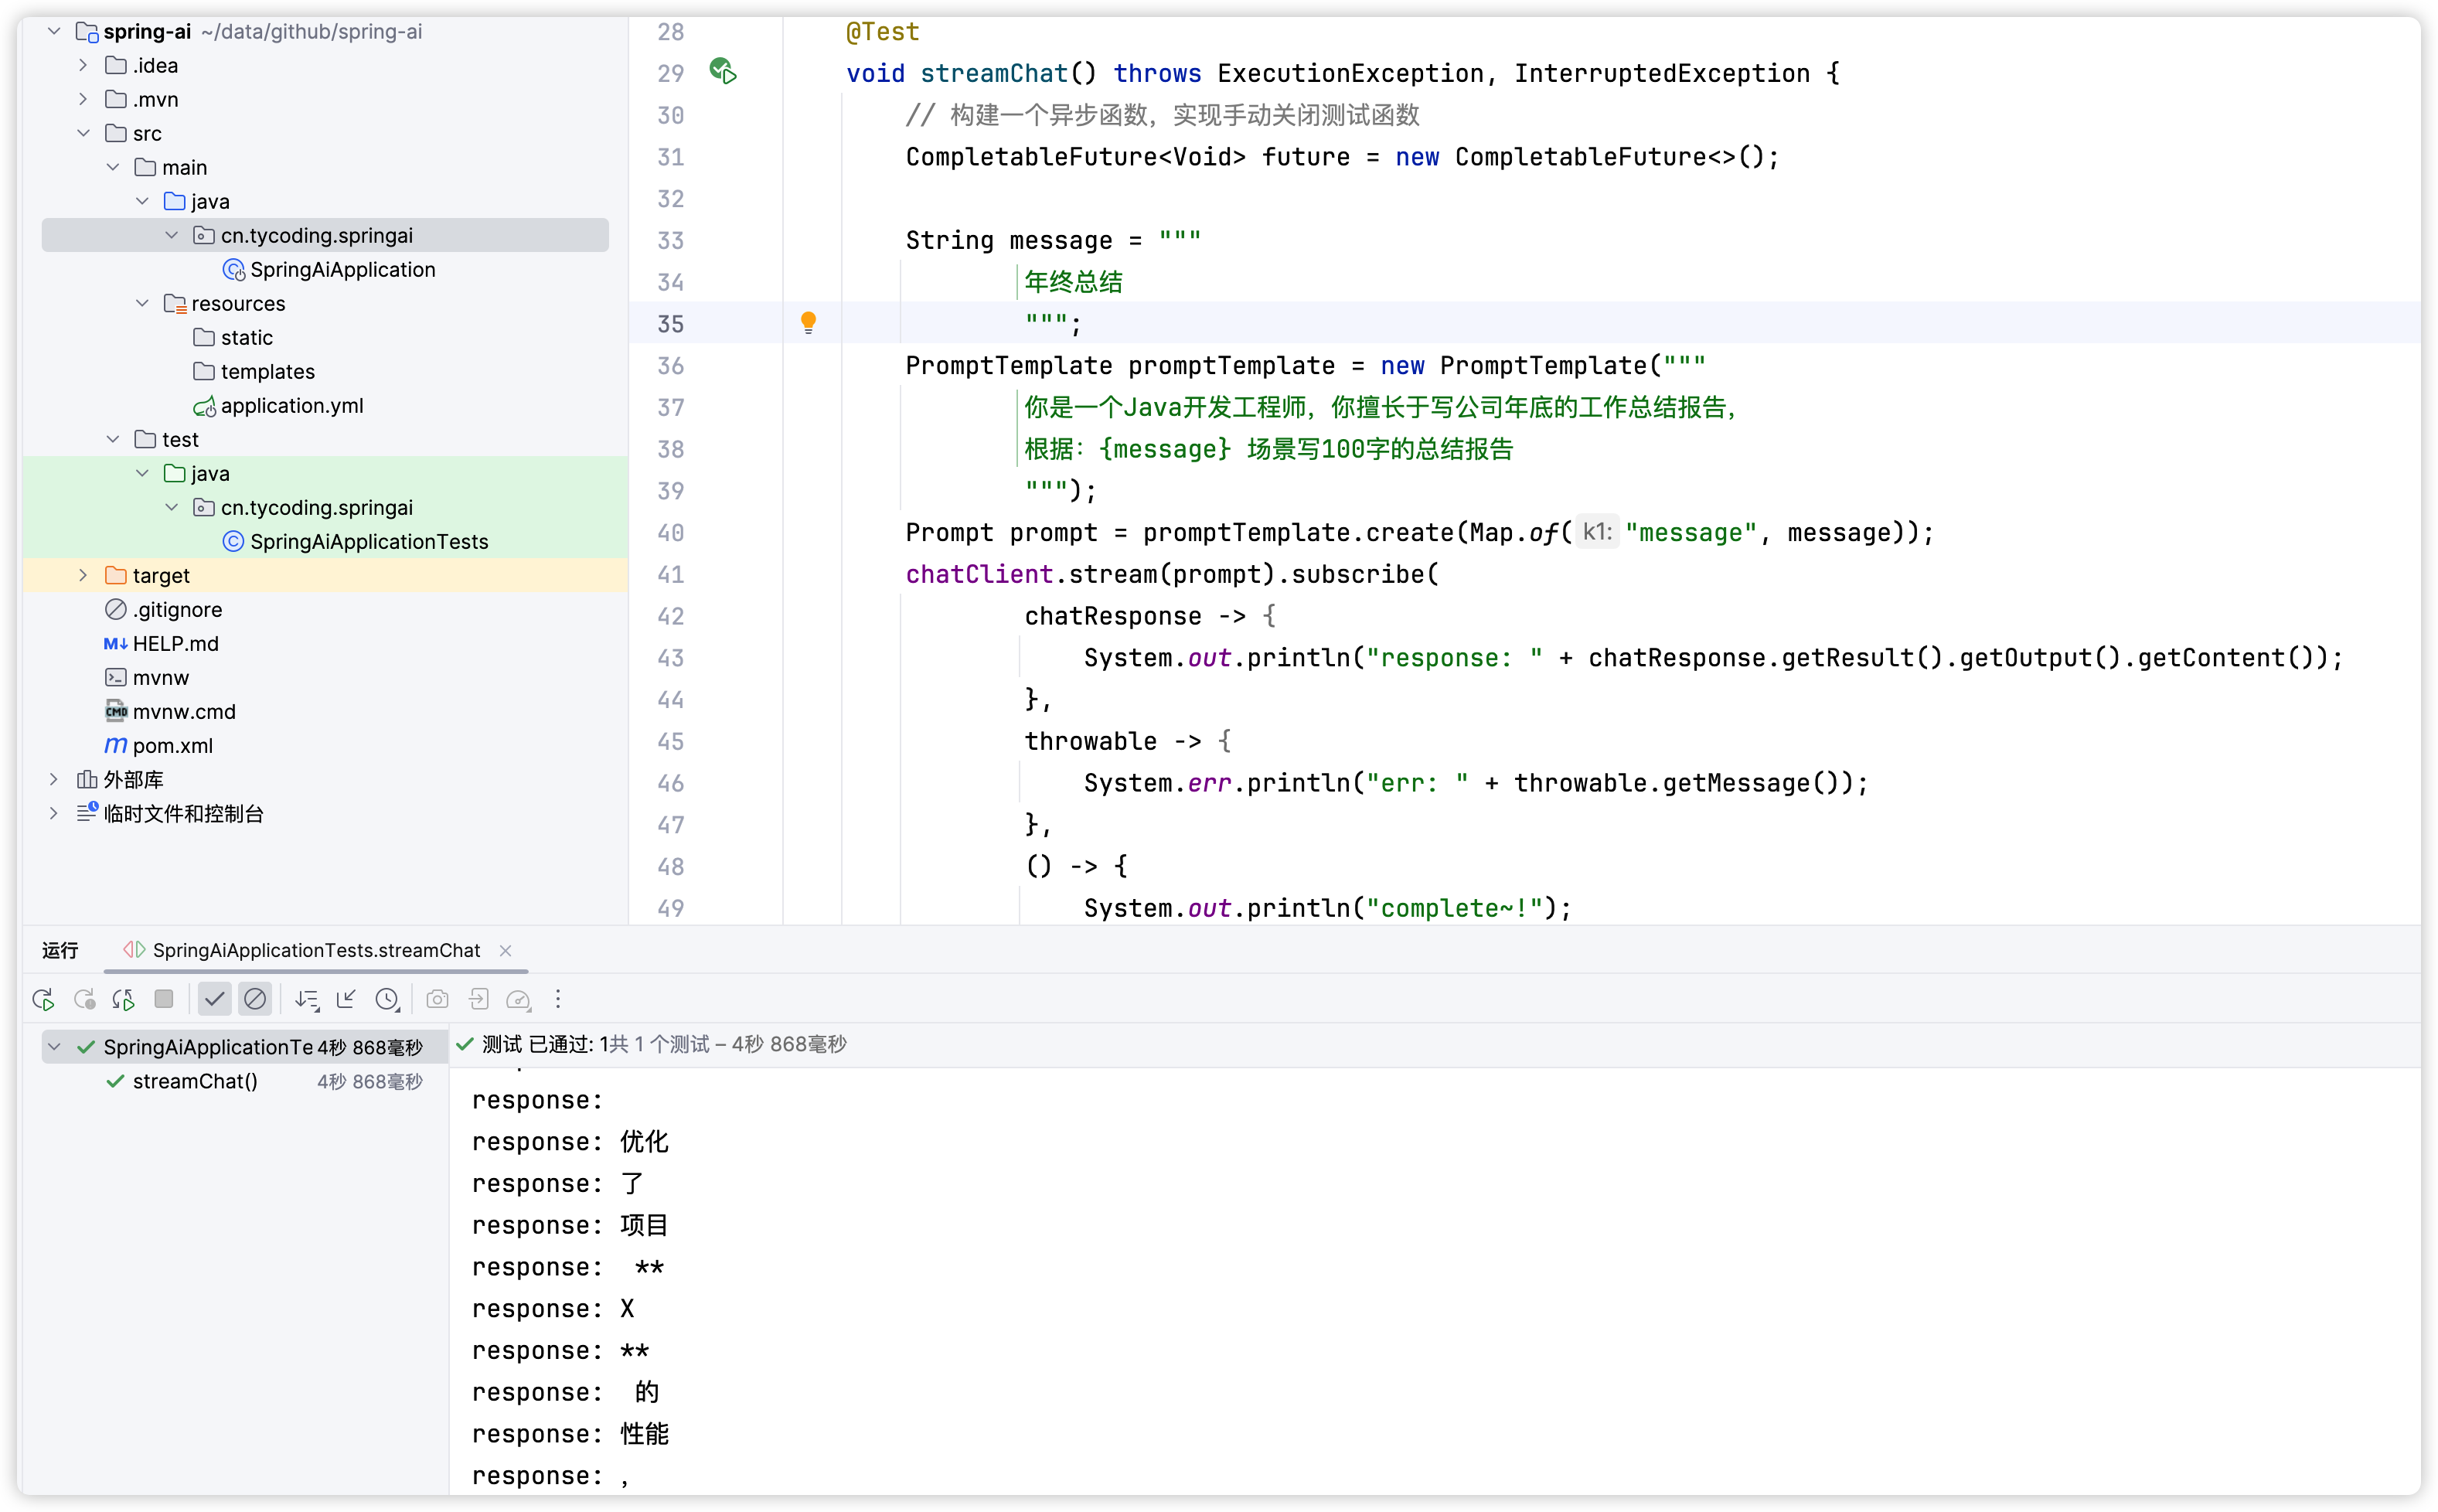Open the profiler speedometer icon

click(x=518, y=999)
